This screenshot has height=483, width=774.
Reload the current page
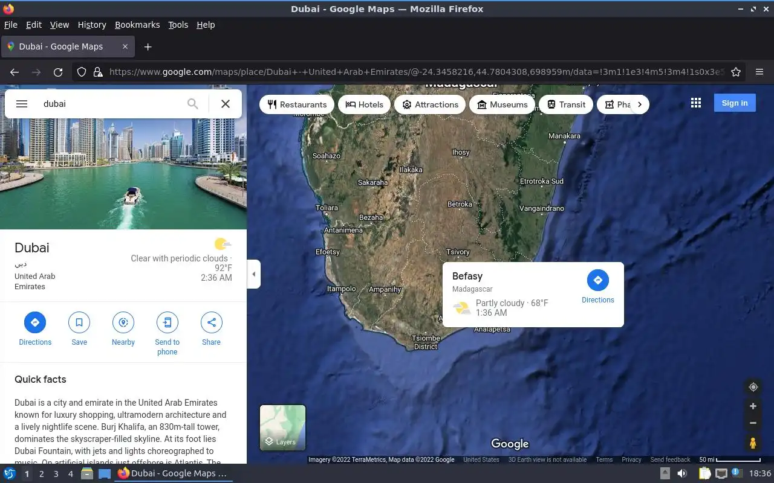(58, 72)
